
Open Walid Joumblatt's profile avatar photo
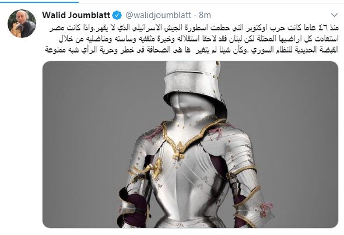coord(22,23)
